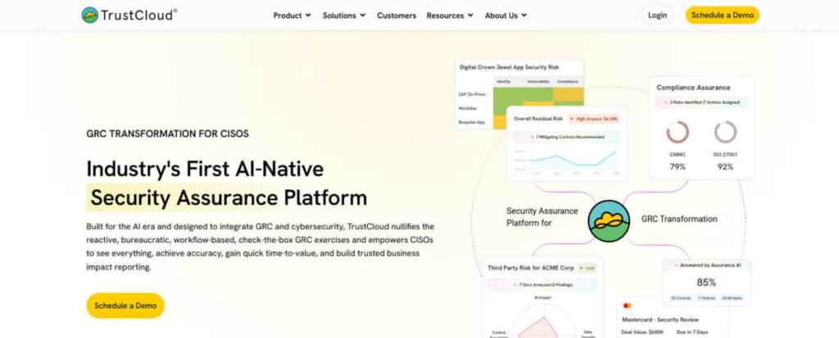Click Schedule a Demo in the header
Screen dimensions: 839x338
point(722,15)
